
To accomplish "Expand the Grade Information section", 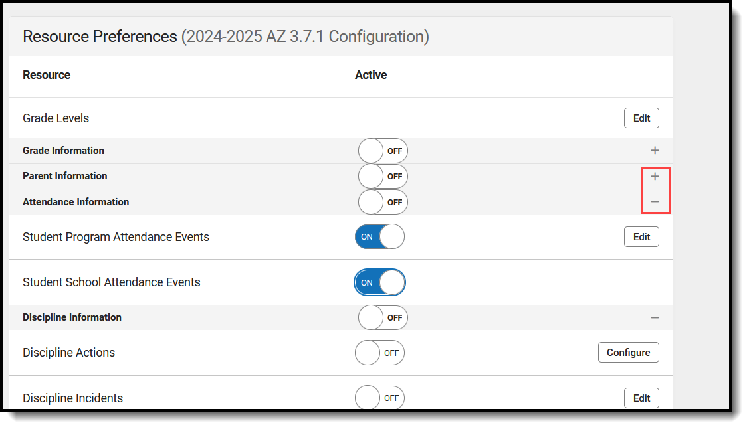I will (655, 151).
